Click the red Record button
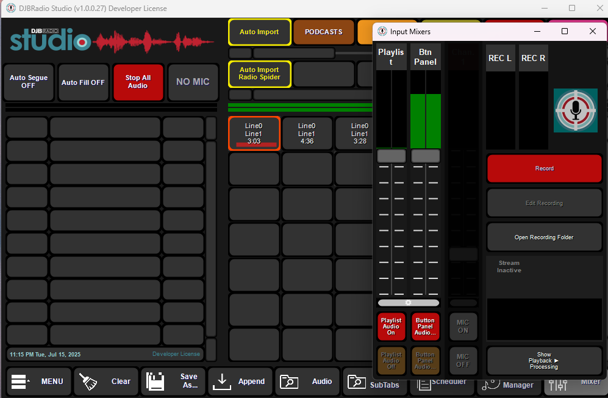This screenshot has height=398, width=608. 545,168
